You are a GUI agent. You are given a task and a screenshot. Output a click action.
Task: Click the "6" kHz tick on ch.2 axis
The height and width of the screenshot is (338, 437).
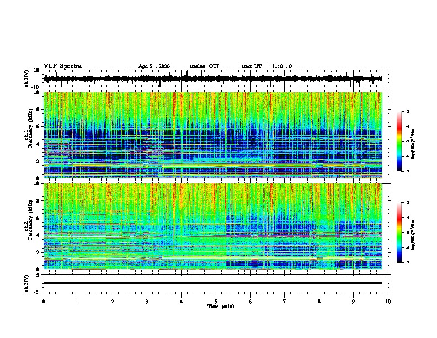click(x=38, y=218)
